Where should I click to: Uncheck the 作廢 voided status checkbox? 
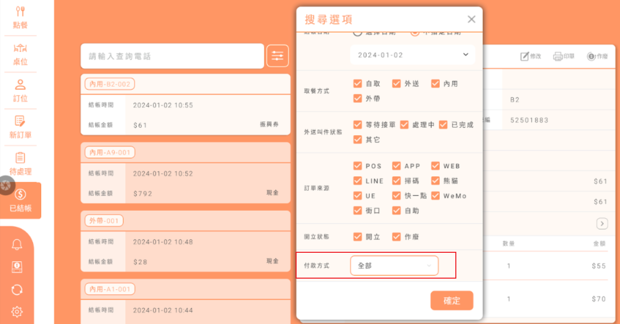point(396,237)
